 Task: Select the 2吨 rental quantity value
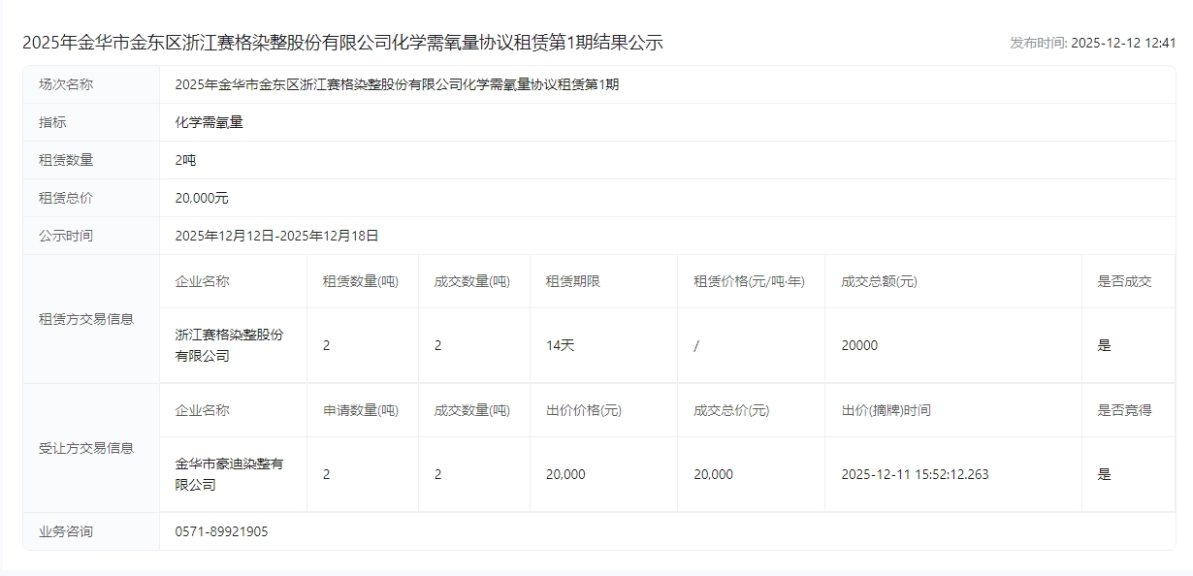point(185,160)
